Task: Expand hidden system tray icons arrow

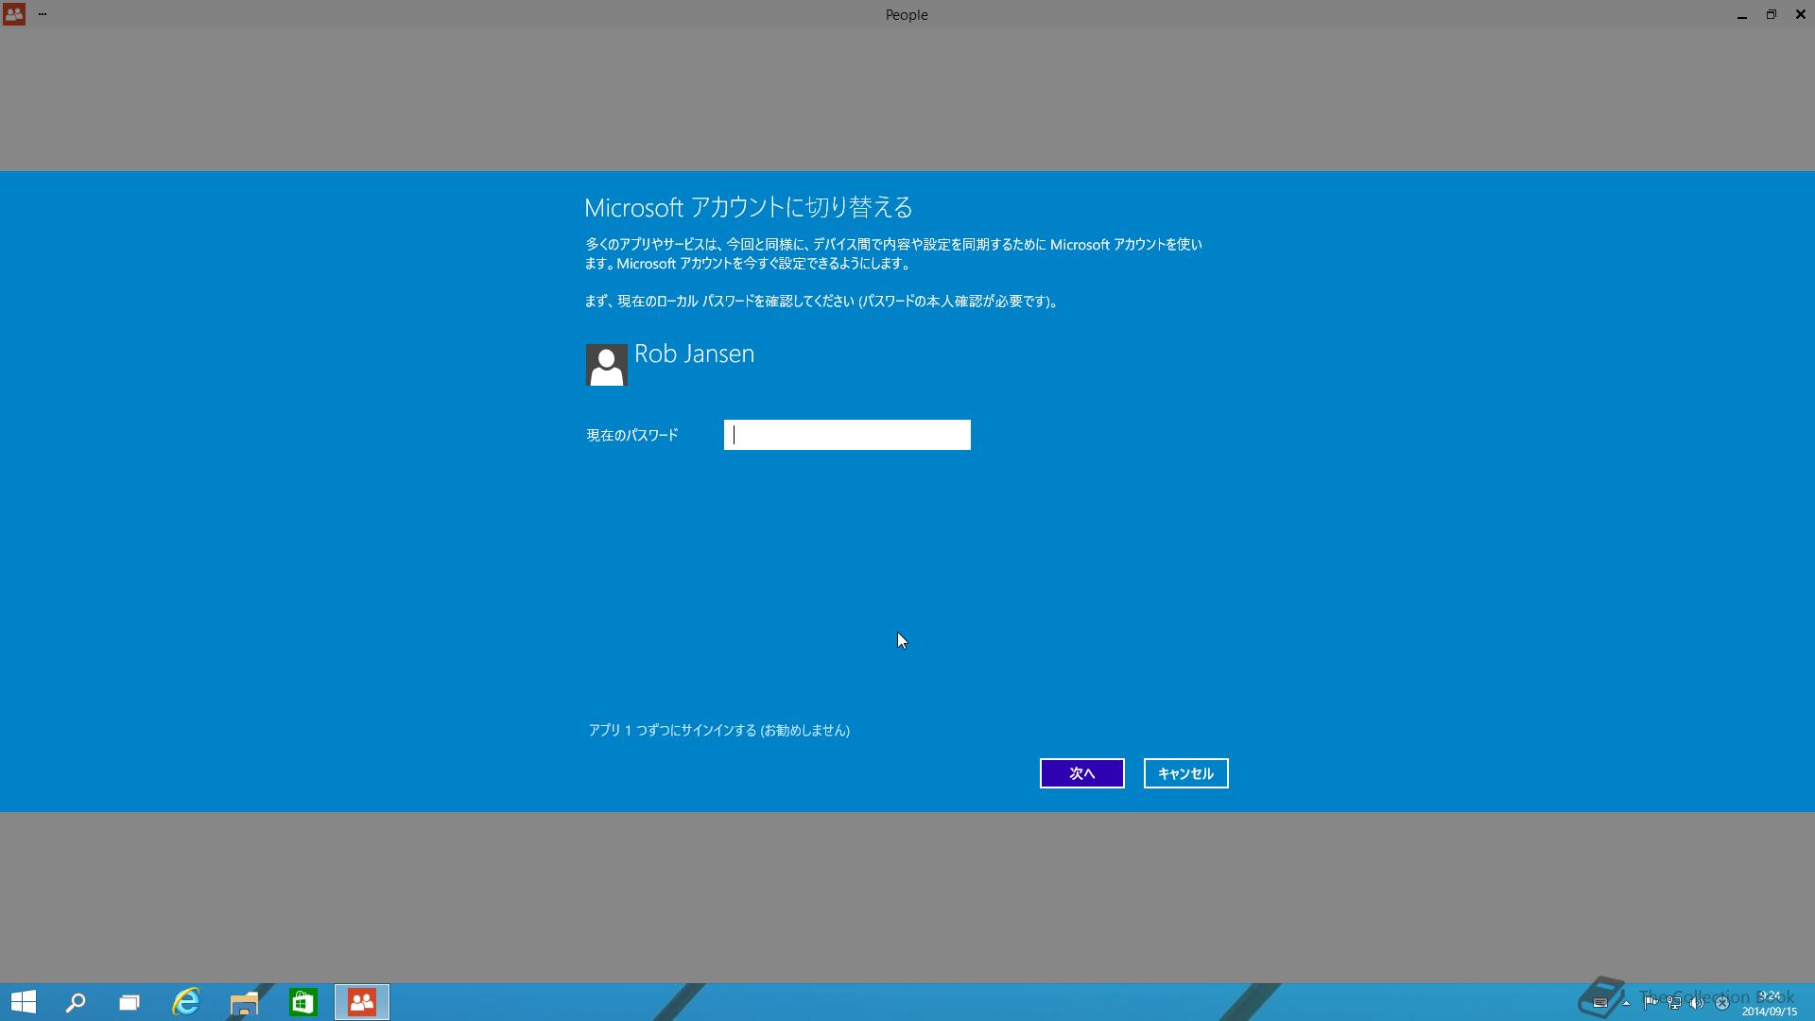Action: point(1626,1003)
